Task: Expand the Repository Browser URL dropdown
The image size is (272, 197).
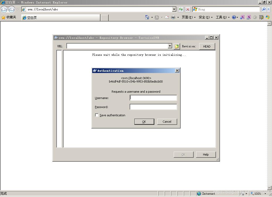Action: point(170,46)
